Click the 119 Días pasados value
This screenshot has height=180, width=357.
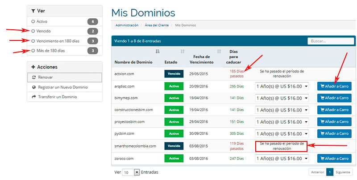tap(237, 146)
